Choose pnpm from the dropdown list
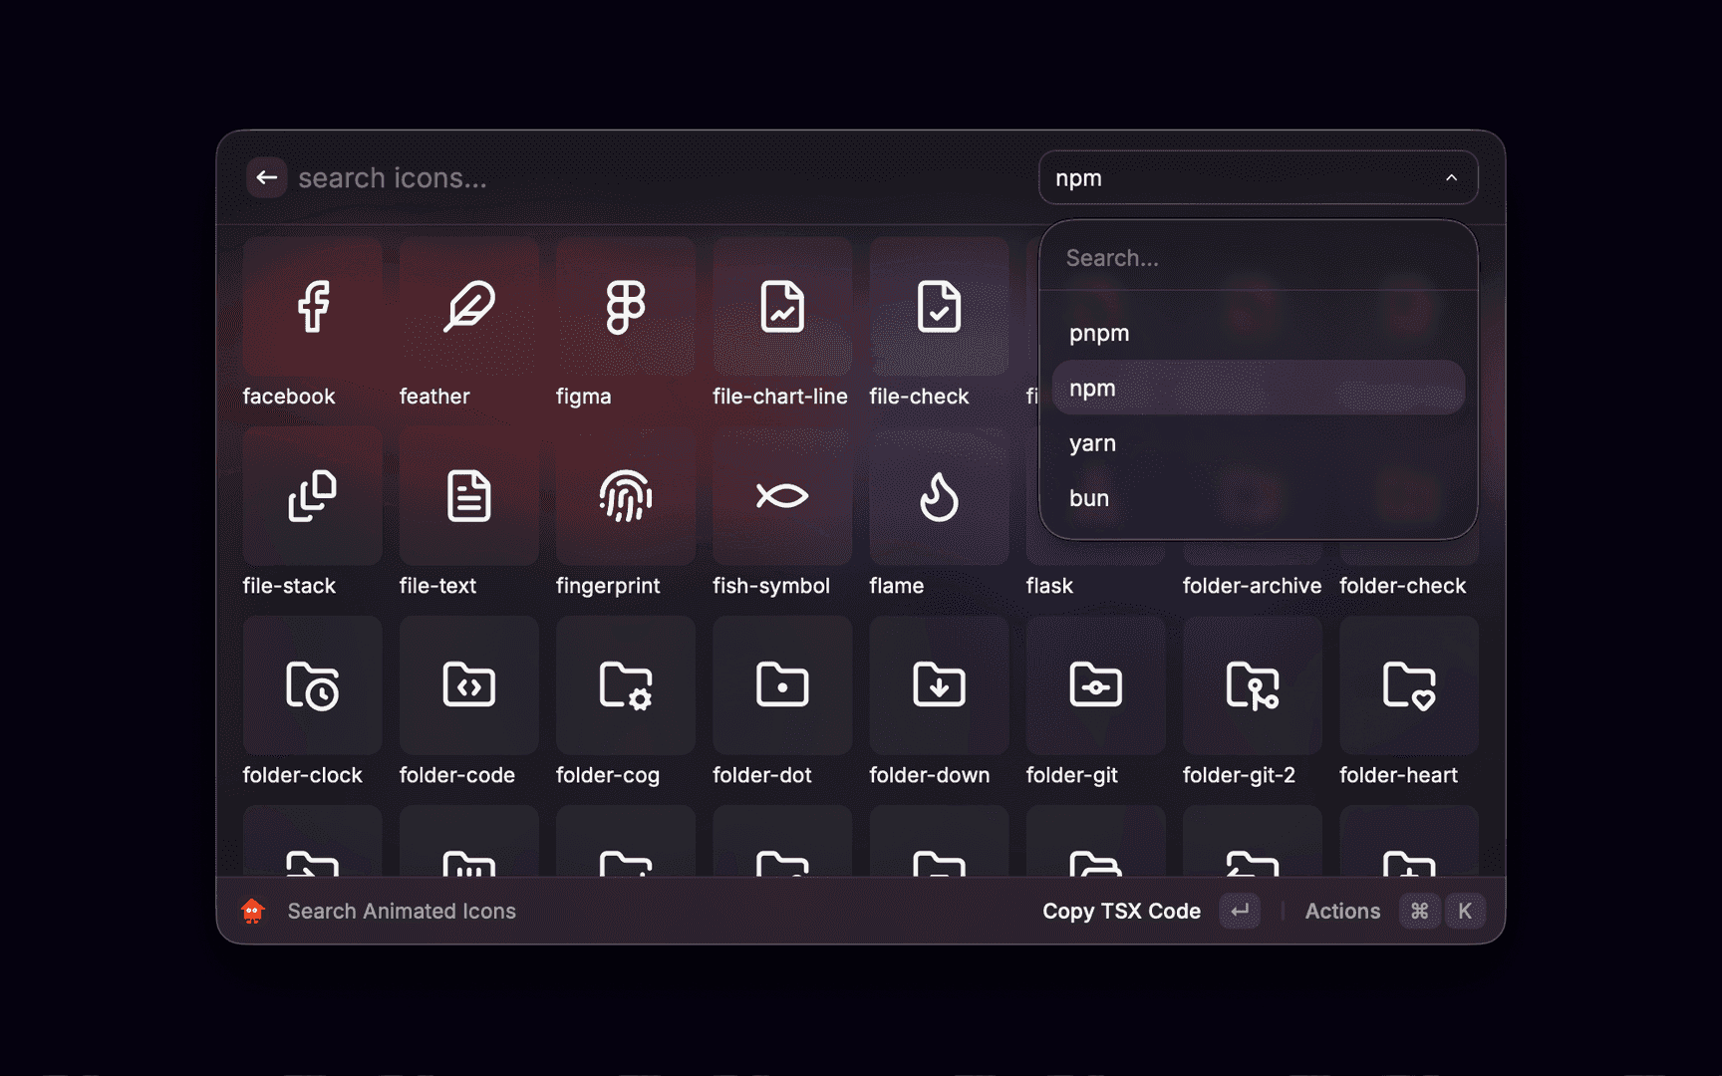 coord(1258,333)
